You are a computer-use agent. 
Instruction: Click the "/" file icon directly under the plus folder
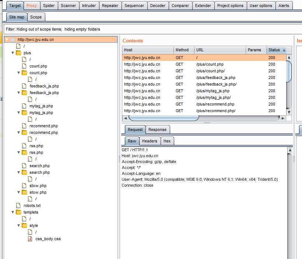24,59
